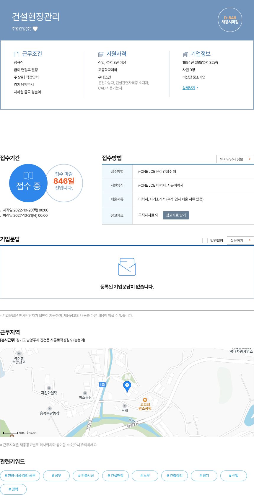The width and height of the screenshot is (254, 495).
Task: Click the 두레 map marker
Action: point(125,406)
